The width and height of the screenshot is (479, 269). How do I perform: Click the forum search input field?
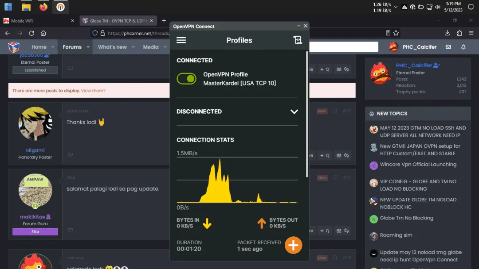pyautogui.click(x=344, y=47)
